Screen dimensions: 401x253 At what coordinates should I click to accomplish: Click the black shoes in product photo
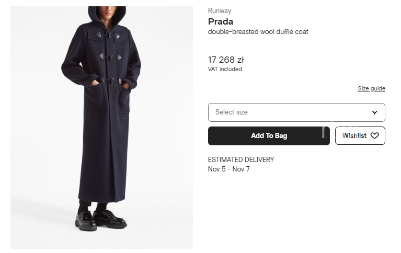coord(100,220)
